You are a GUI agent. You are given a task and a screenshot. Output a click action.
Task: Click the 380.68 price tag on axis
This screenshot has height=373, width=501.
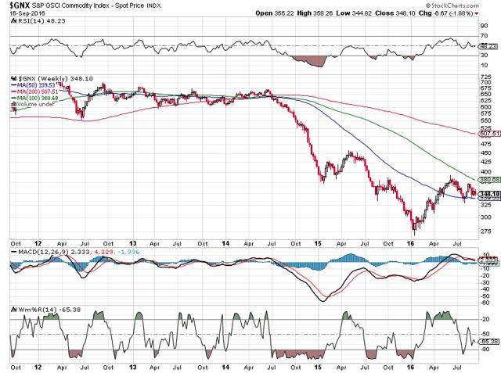pos(489,180)
